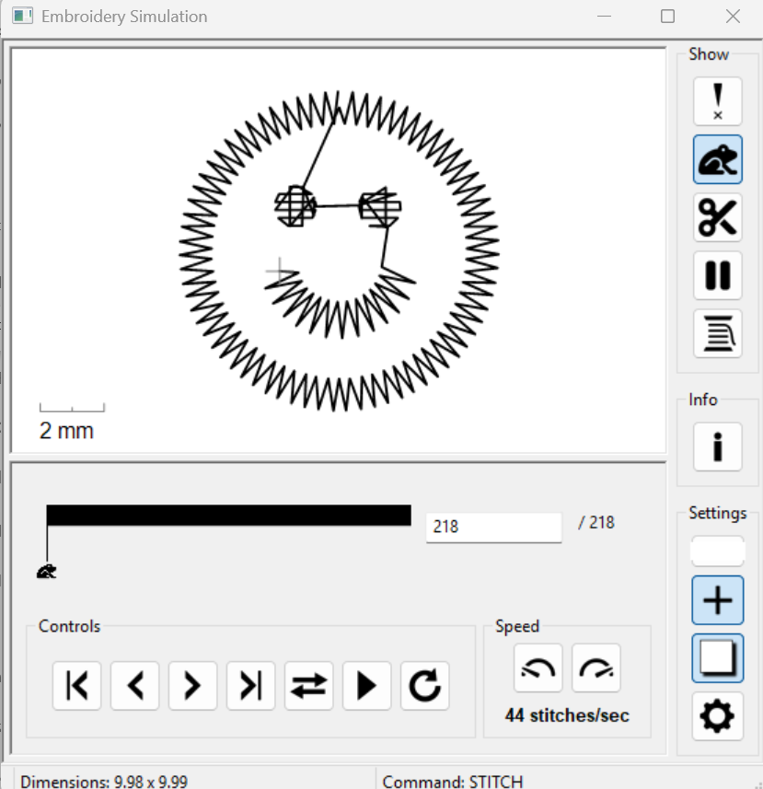Viewport: 763px width, 789px height.
Task: Step forward one stitch
Action: (x=192, y=685)
